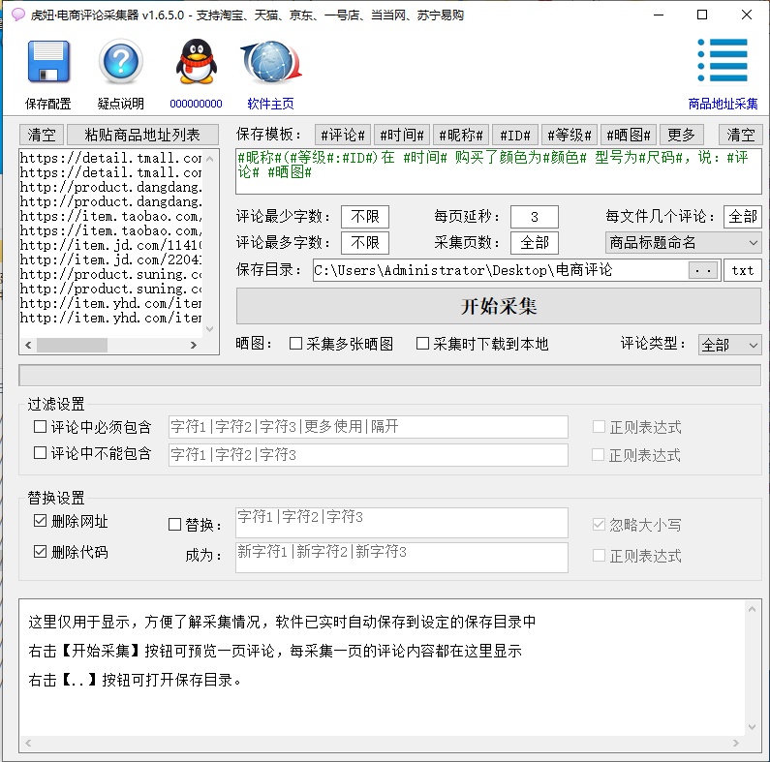The width and height of the screenshot is (770, 762).
Task: Expand the 商品标题命名 dropdown
Action: coord(683,242)
